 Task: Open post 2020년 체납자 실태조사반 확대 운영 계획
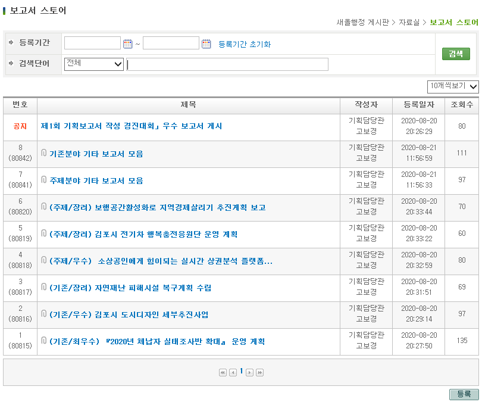pos(157,342)
